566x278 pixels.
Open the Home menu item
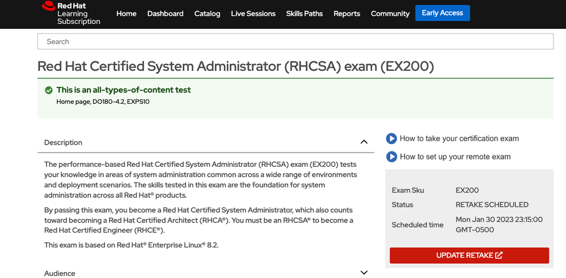click(x=126, y=14)
